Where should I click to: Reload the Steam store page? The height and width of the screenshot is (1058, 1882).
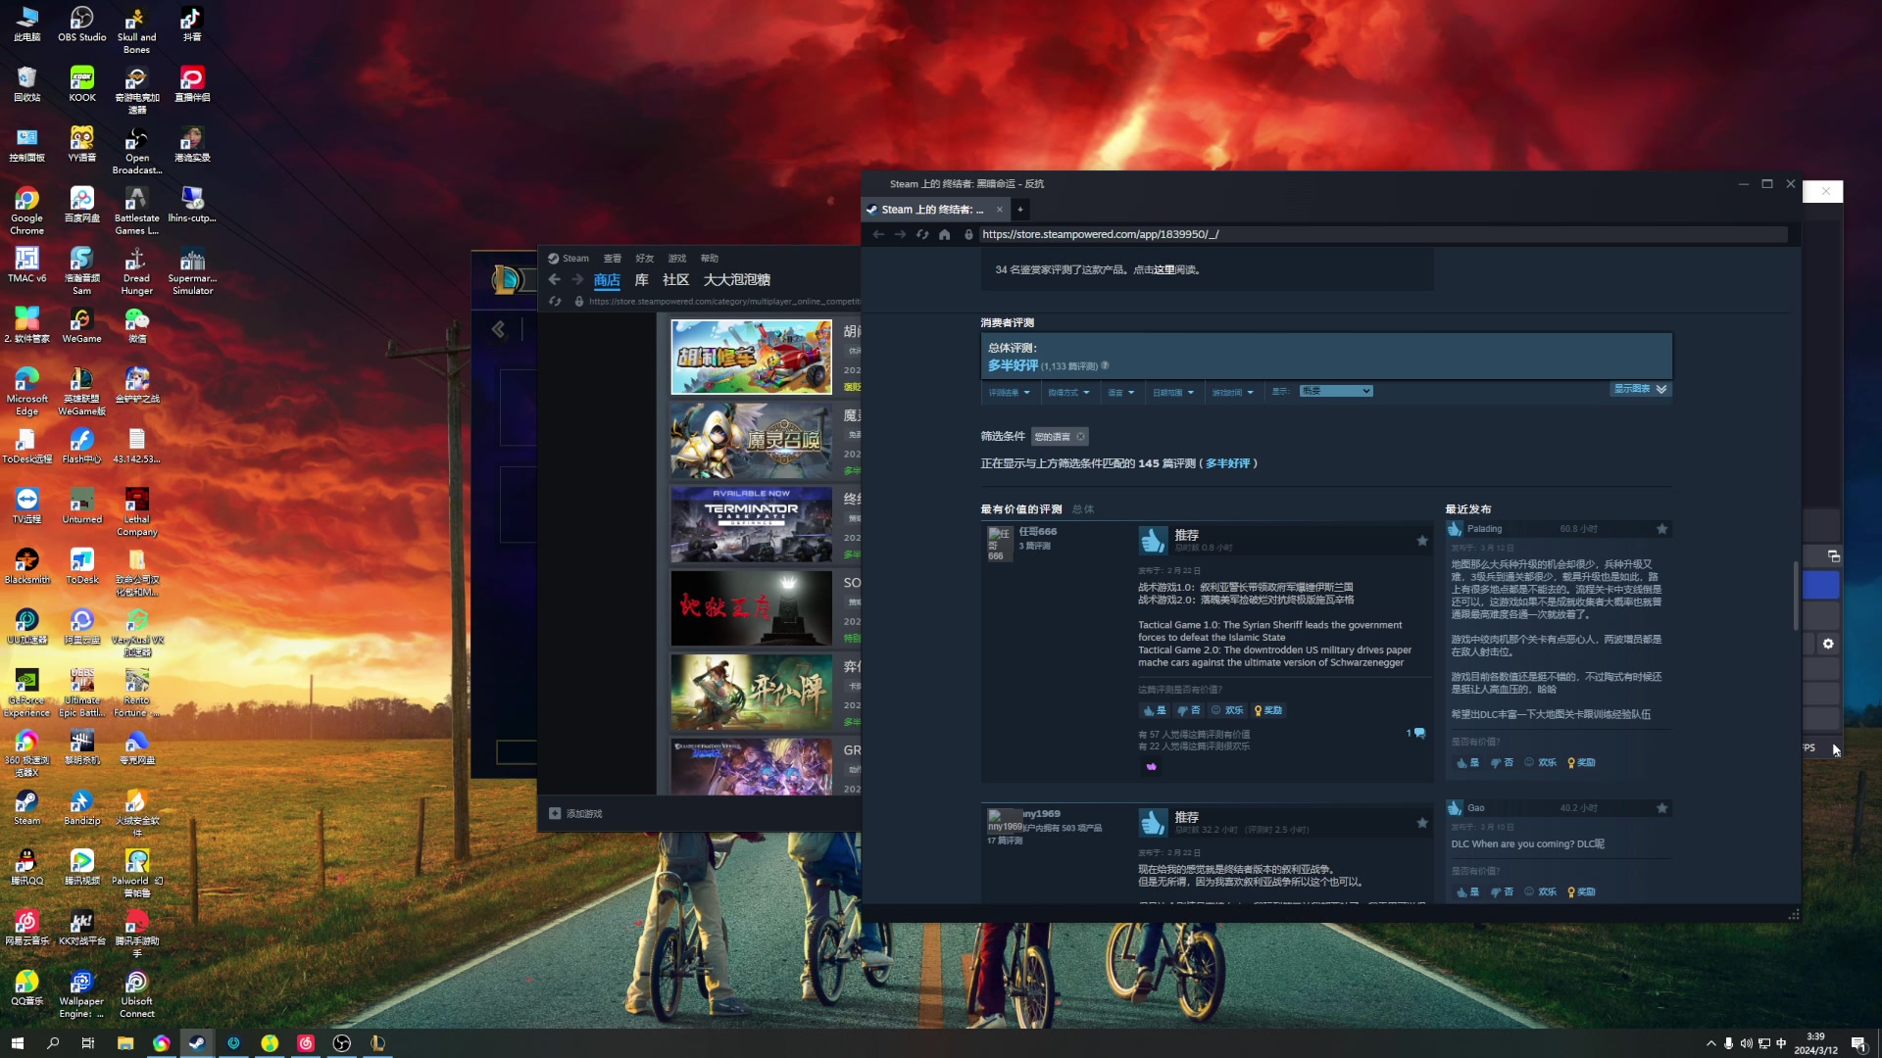922,234
